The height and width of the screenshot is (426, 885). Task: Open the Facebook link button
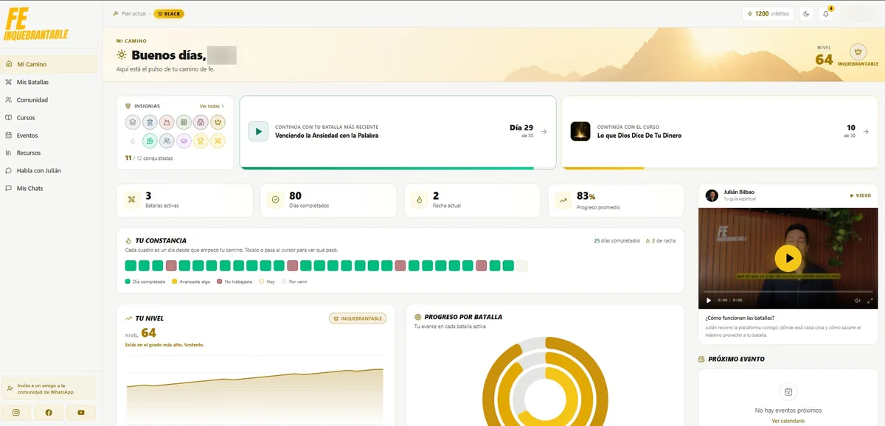tap(49, 413)
